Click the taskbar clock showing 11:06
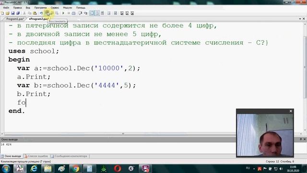The image size is (307, 173). pyautogui.click(x=293, y=169)
